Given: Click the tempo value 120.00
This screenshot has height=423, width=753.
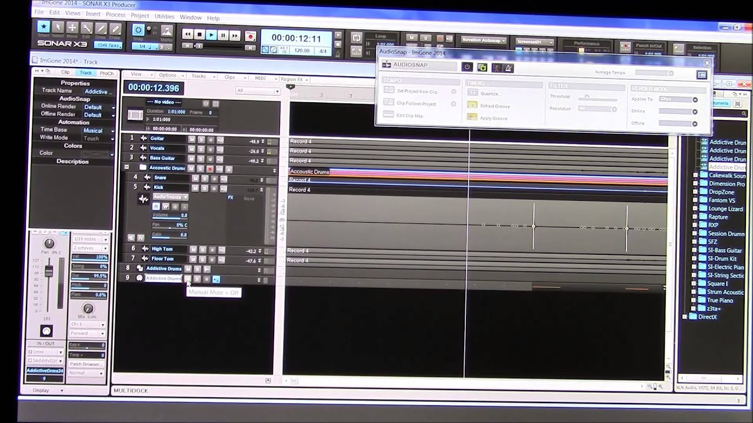Looking at the screenshot, I should point(302,51).
